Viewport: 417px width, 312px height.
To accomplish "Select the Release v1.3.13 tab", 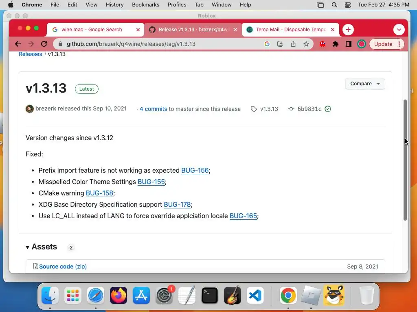I will pos(193,30).
